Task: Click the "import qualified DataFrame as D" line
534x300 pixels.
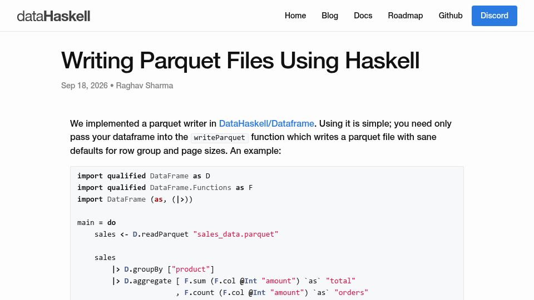Action: tap(144, 176)
